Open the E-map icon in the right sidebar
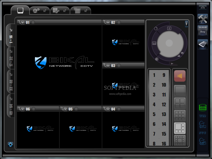Screen dimensions: 212x159 tap(202, 44)
